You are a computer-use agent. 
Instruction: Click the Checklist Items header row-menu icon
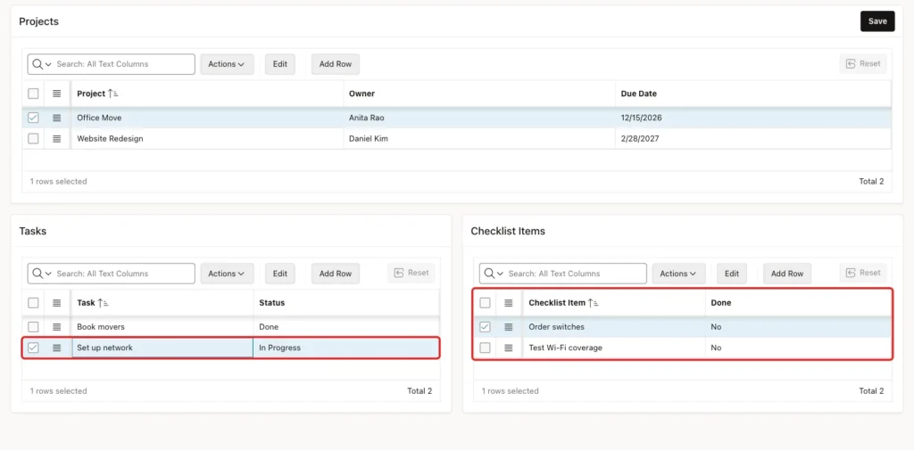[508, 303]
